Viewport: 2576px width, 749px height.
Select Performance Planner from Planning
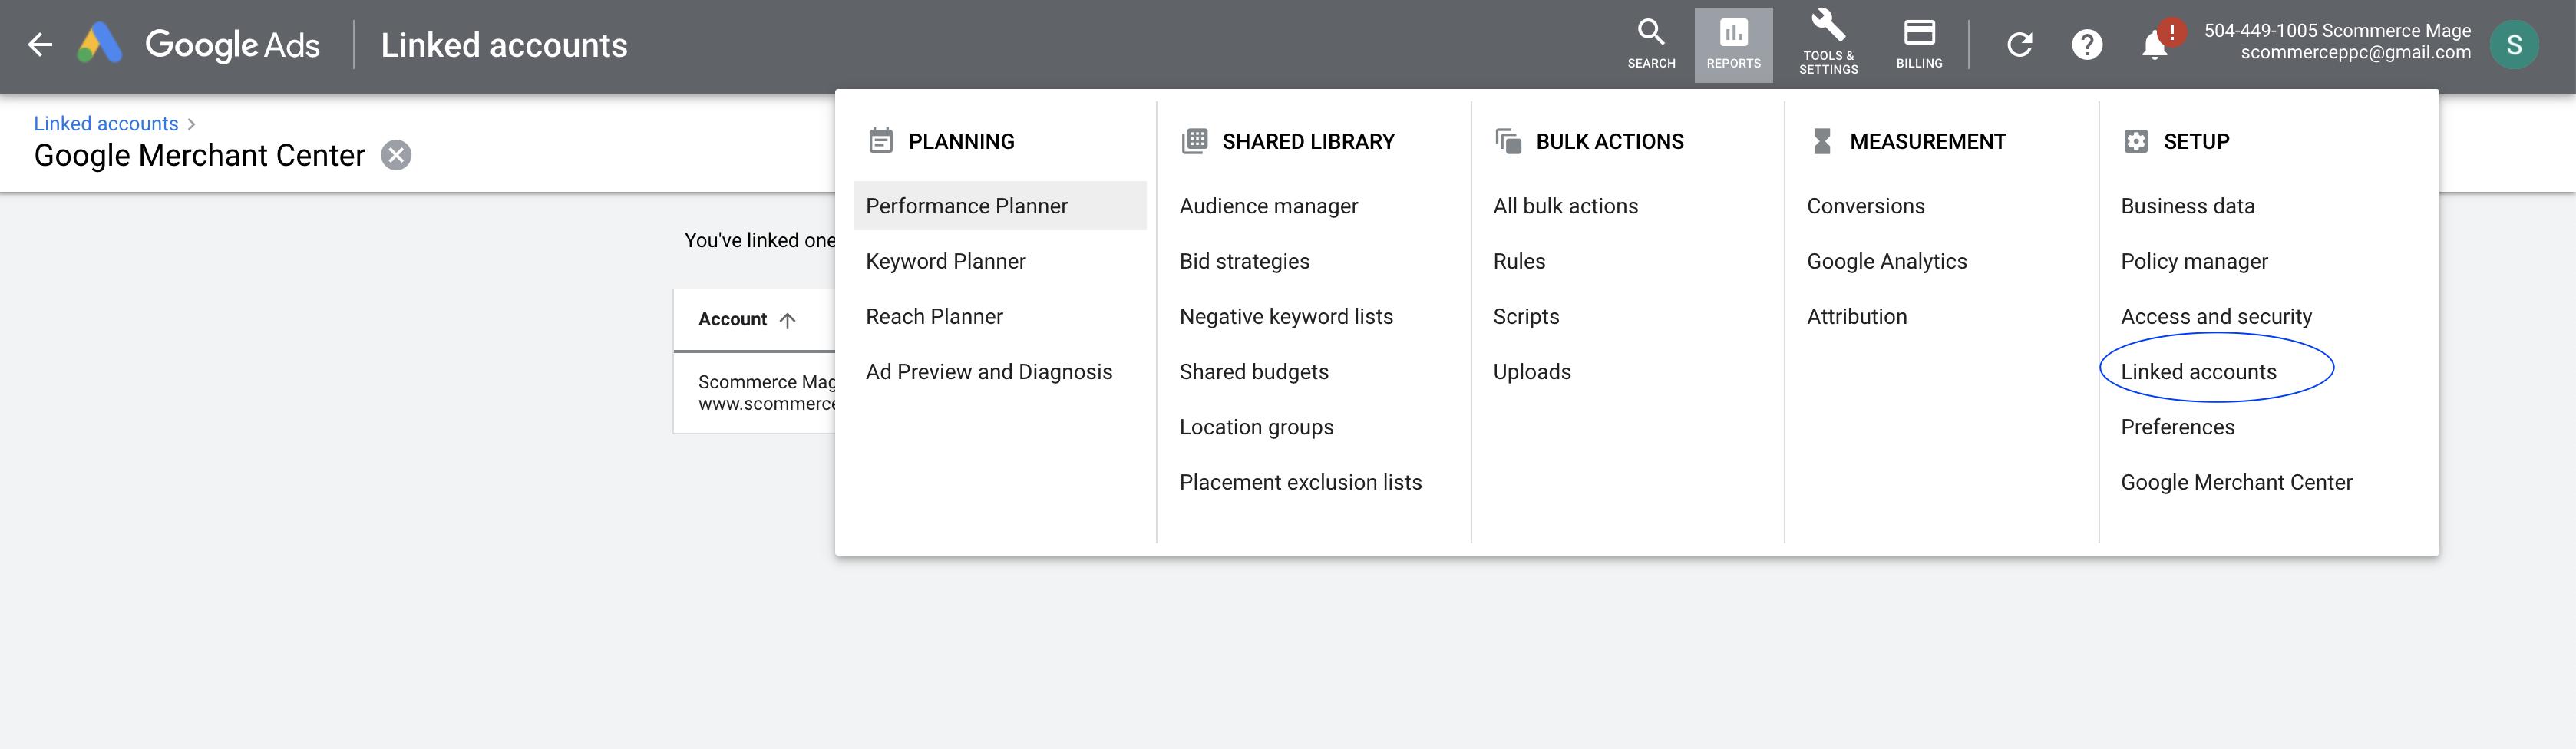(966, 206)
